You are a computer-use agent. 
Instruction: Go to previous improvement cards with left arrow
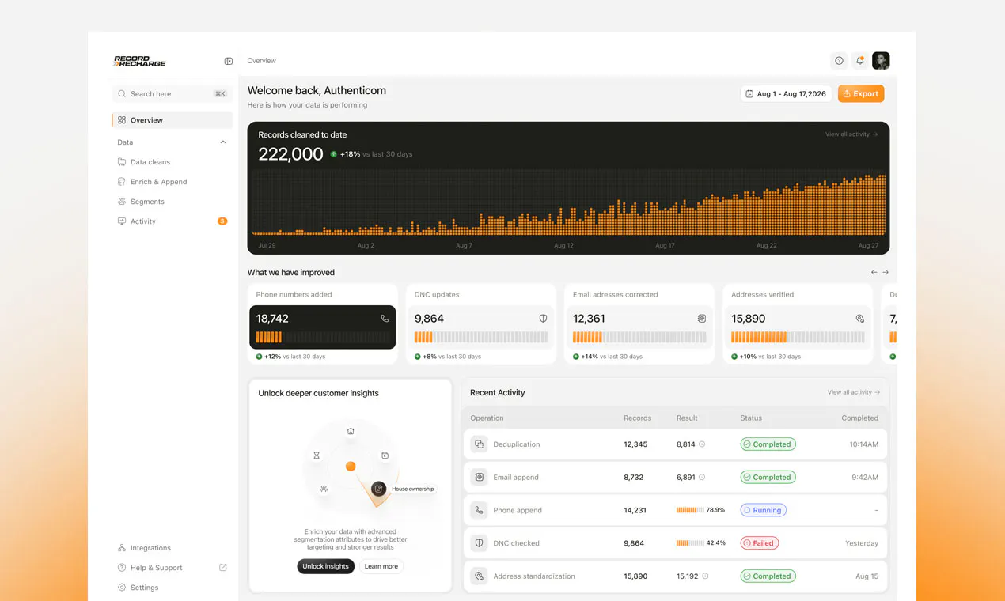tap(874, 272)
